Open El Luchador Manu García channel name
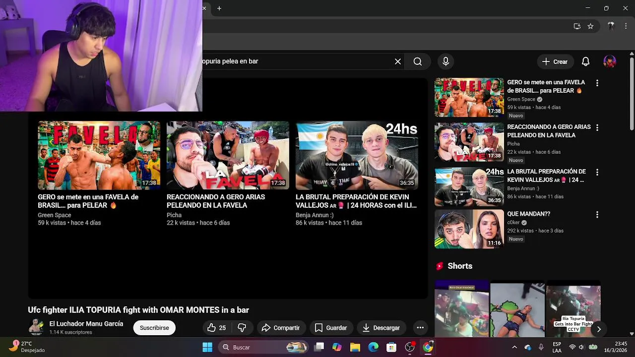This screenshot has height=357, width=635. [86, 324]
